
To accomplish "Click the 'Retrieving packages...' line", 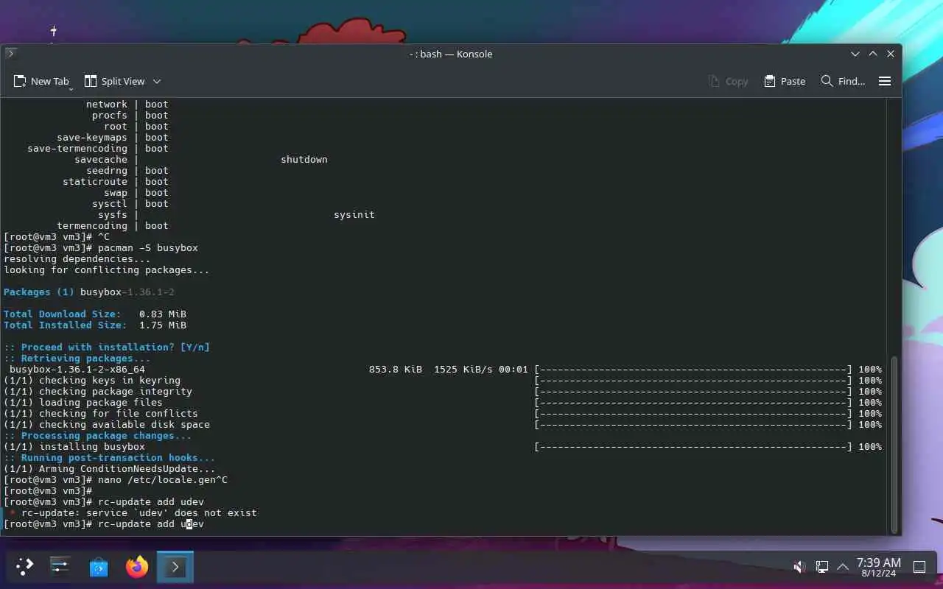I will 77,358.
